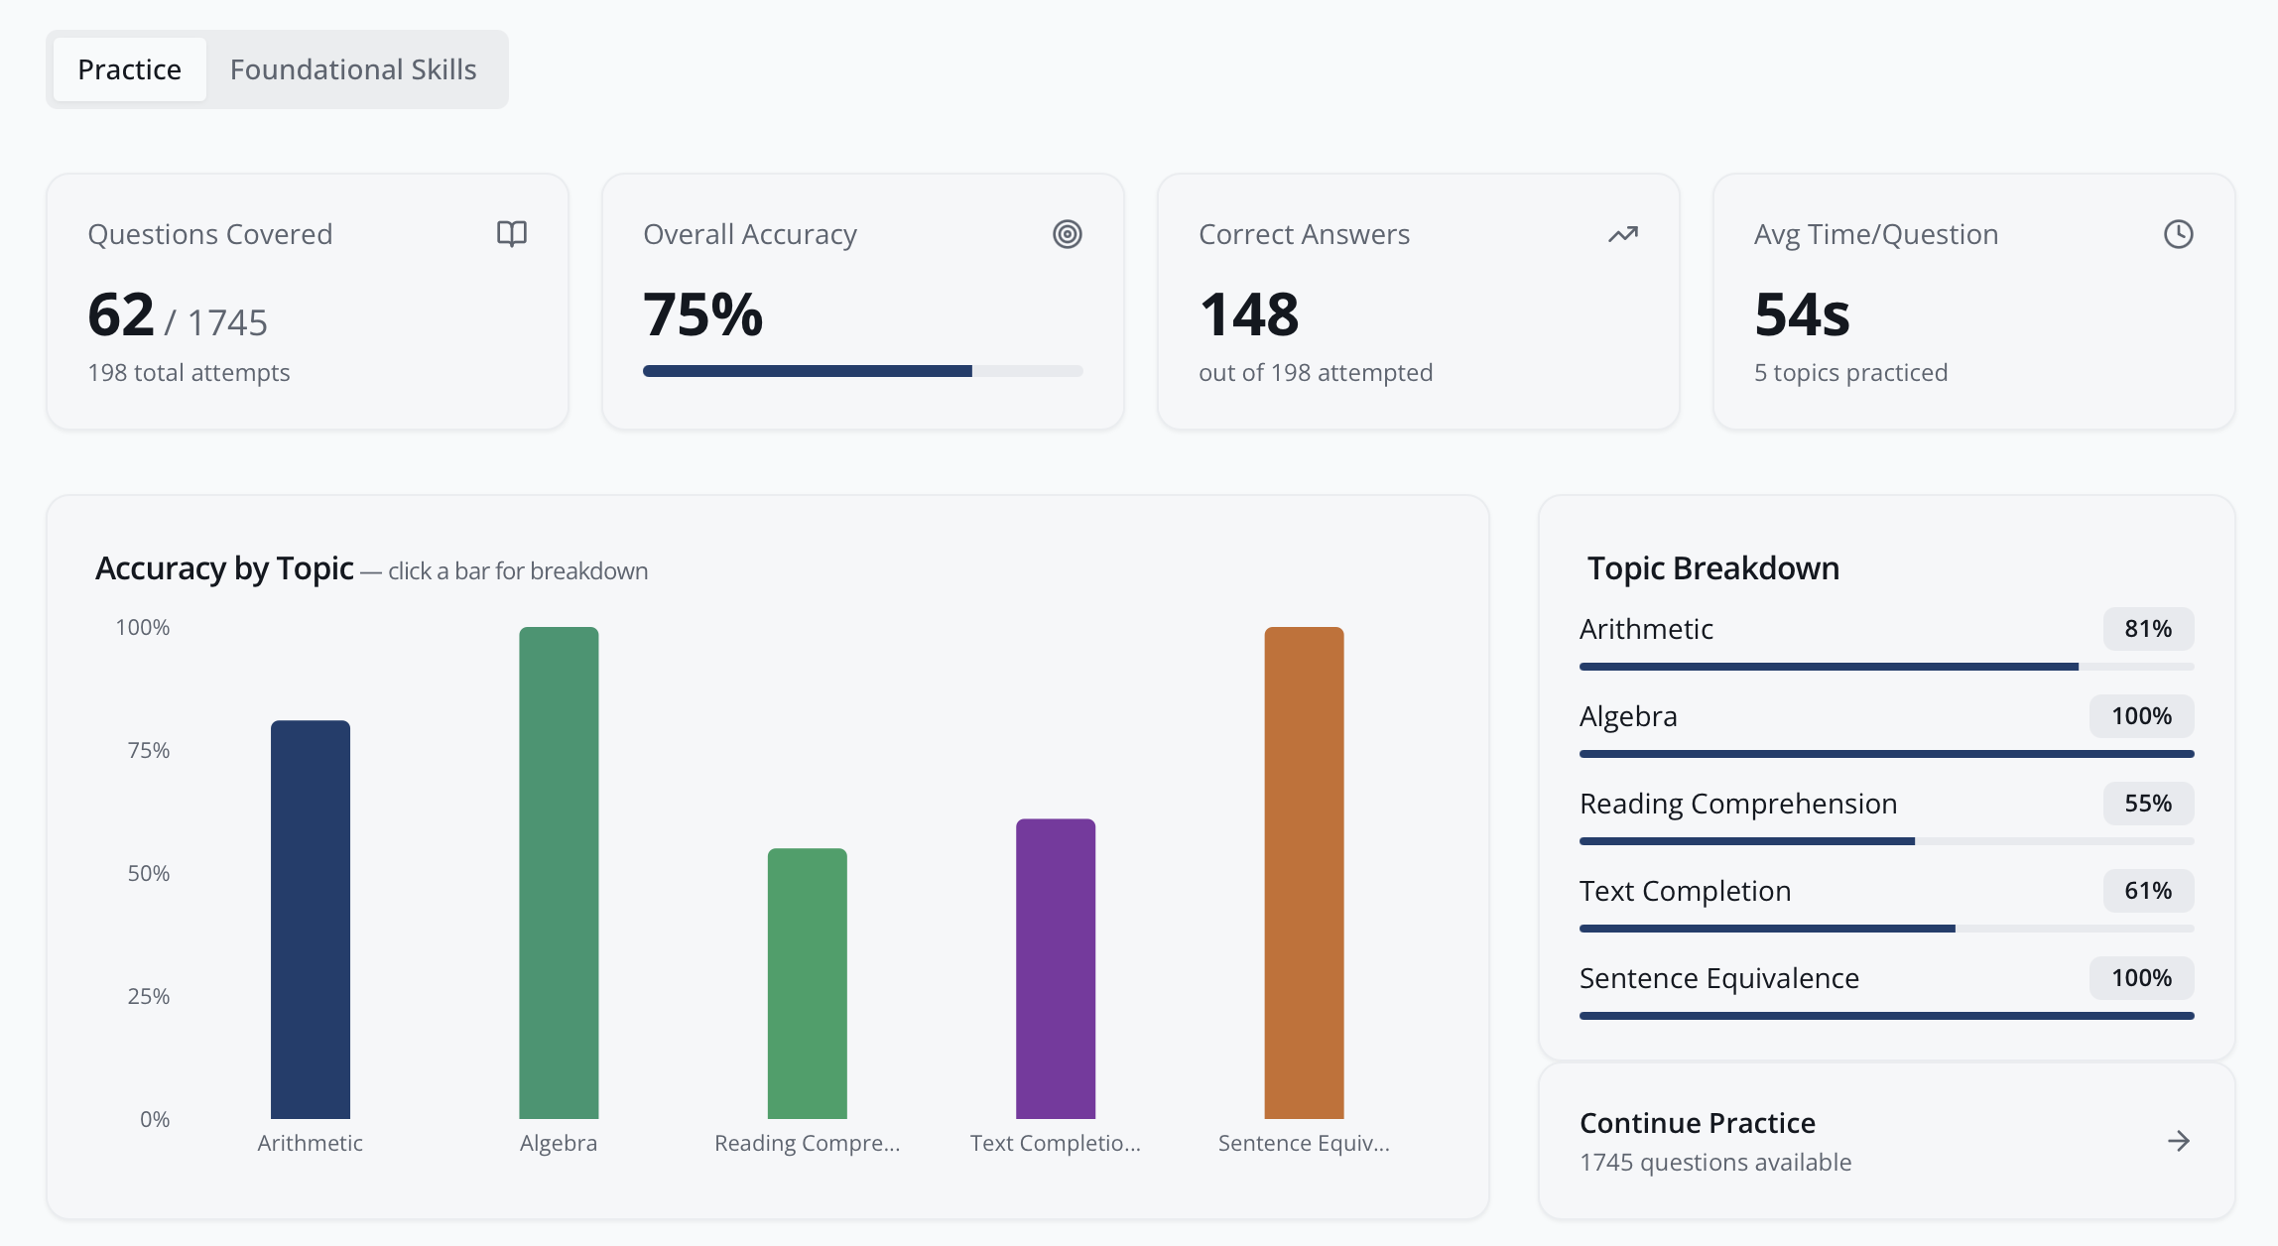Viewport: 2278px width, 1246px height.
Task: Click the arrow icon in Continue Practice
Action: [2179, 1141]
